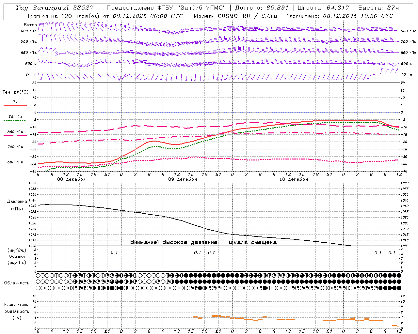The image size is (418, 334).
Task: Click the '(мм/3ч.)' precipitation unit label
Action: [17, 250]
